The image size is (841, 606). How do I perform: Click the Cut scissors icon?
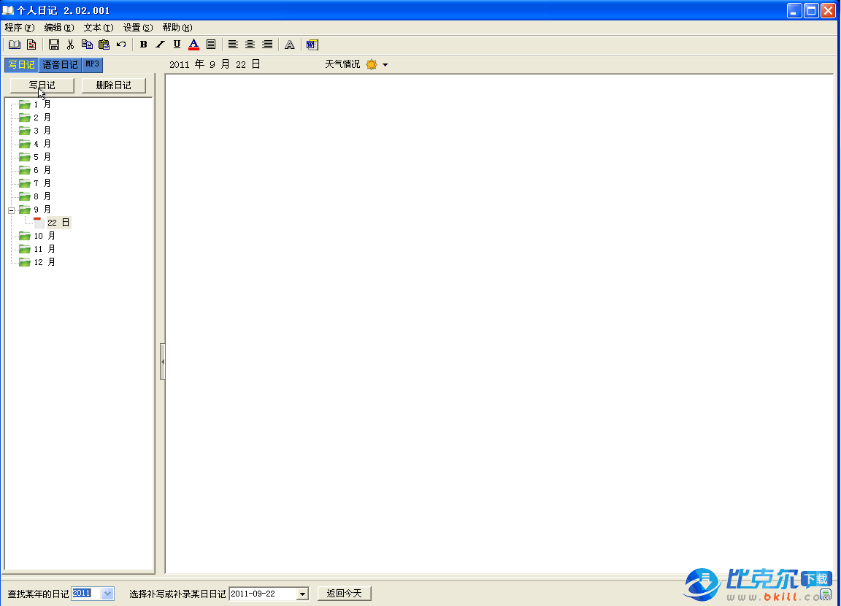point(71,45)
